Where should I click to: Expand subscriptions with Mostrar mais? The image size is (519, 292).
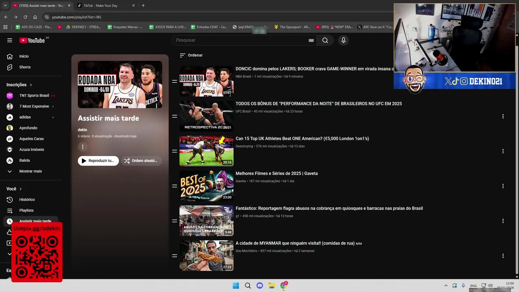31,171
